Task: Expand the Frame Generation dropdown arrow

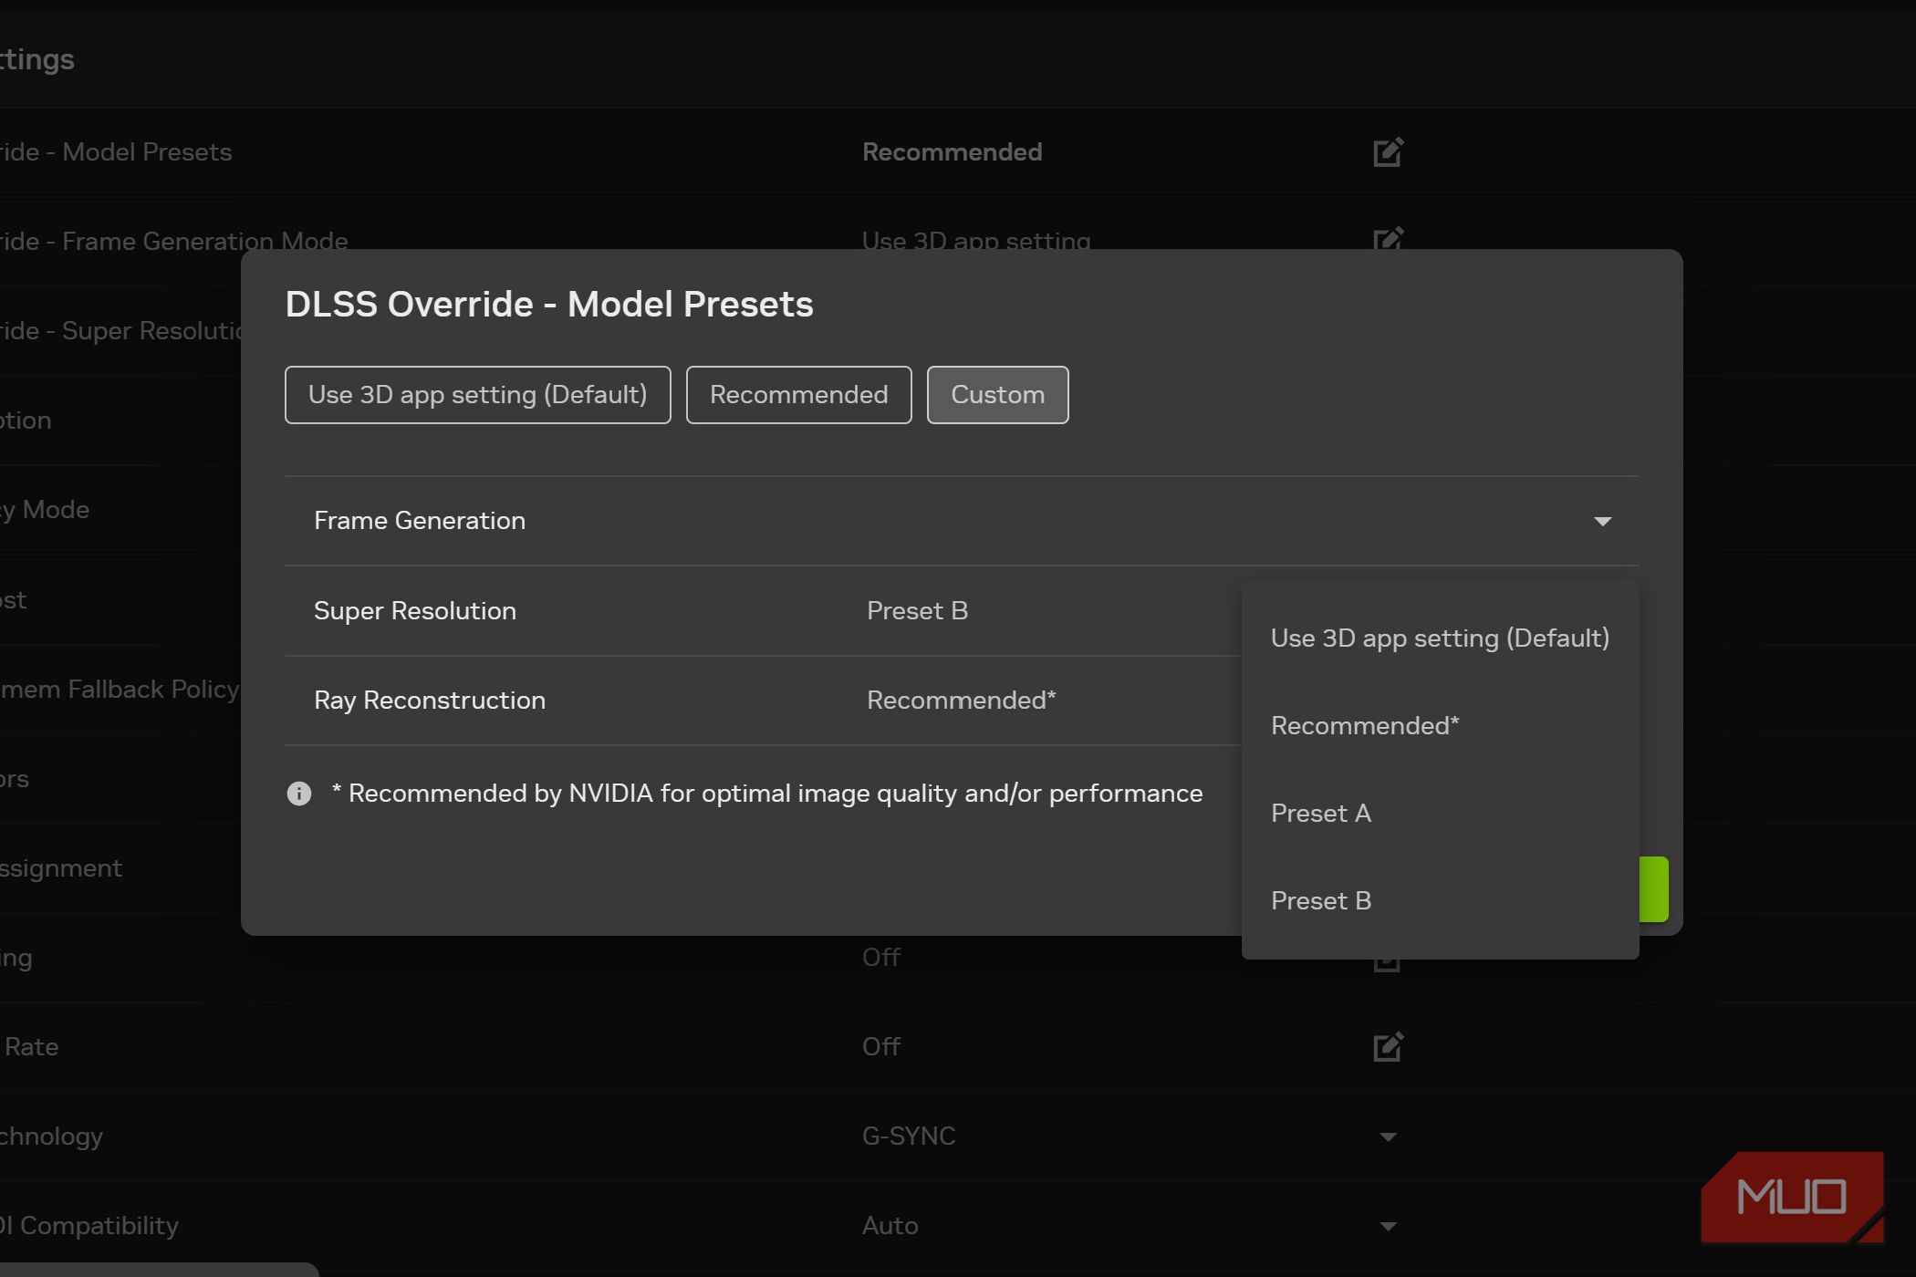Action: click(1602, 521)
